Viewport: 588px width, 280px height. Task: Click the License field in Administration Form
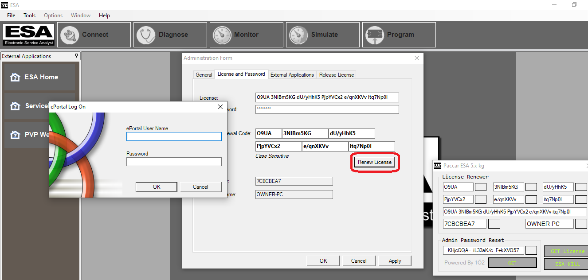point(327,97)
